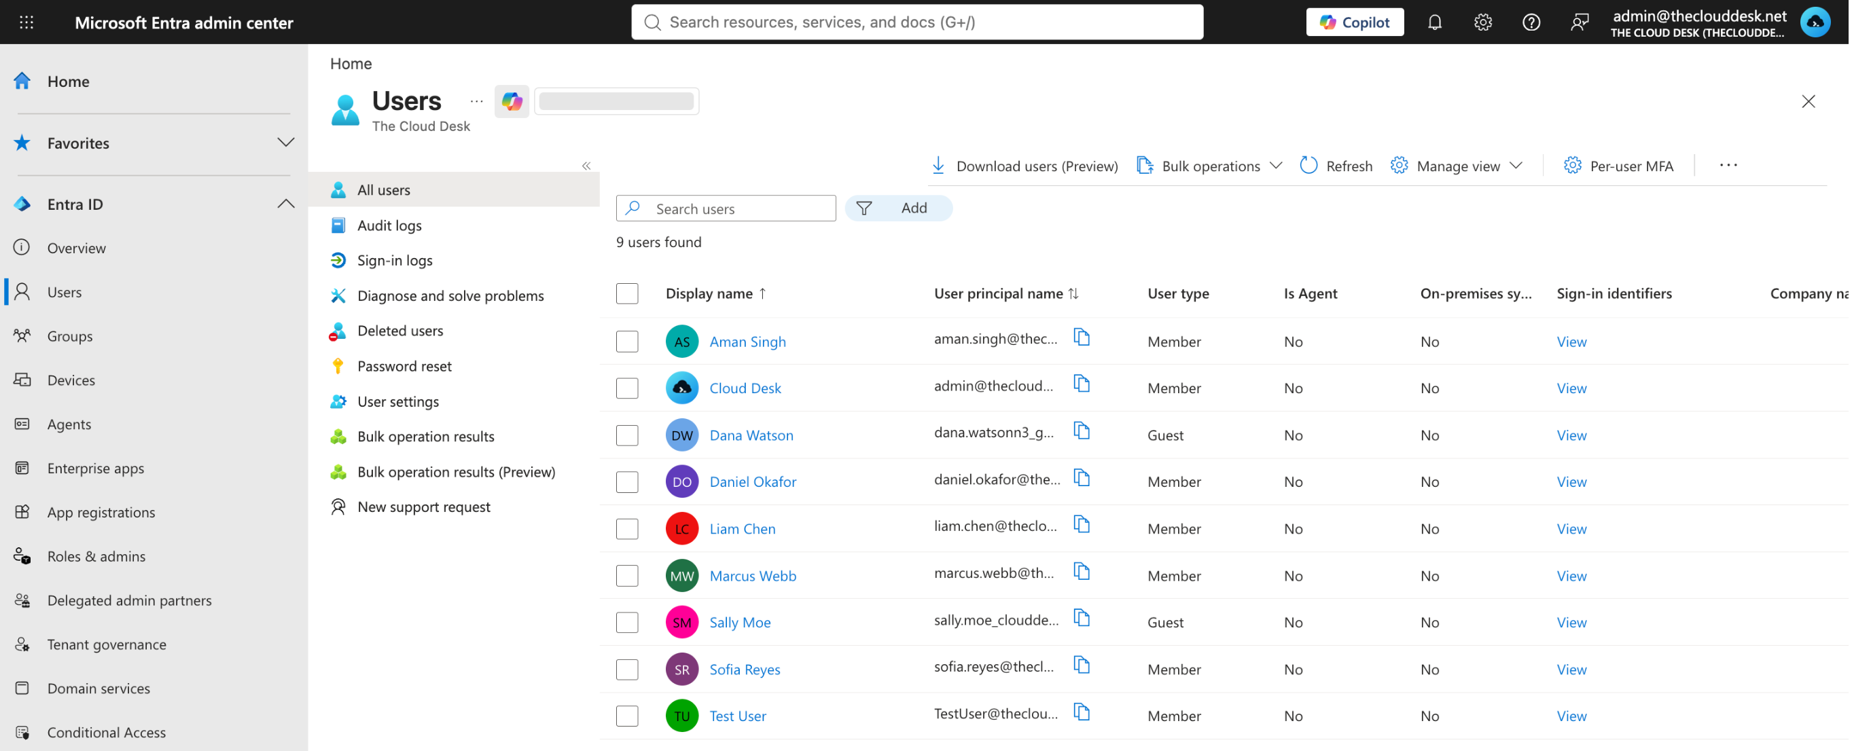Viewport: 1852px width, 751px height.
Task: Copy Sofia Reyes's user principal name
Action: 1082,665
